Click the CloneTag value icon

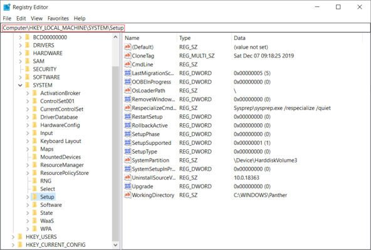128,56
